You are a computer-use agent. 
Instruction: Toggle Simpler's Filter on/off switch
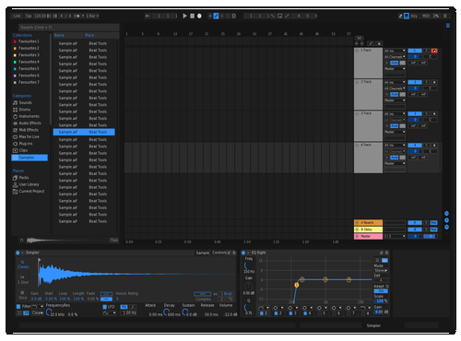18,307
